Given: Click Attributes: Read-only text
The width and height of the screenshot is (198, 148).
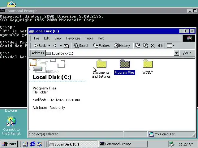Looking at the screenshot, I should click(49, 108).
